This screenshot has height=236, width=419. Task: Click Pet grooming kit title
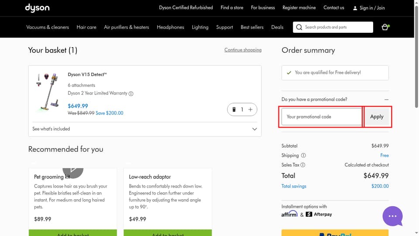[52, 177]
